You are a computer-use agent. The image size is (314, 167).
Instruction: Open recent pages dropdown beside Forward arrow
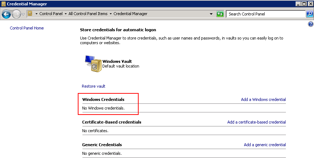(x=23, y=14)
